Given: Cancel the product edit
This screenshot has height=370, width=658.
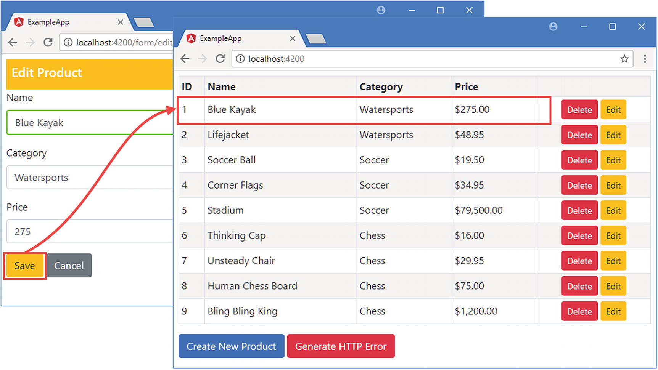Looking at the screenshot, I should pyautogui.click(x=69, y=266).
